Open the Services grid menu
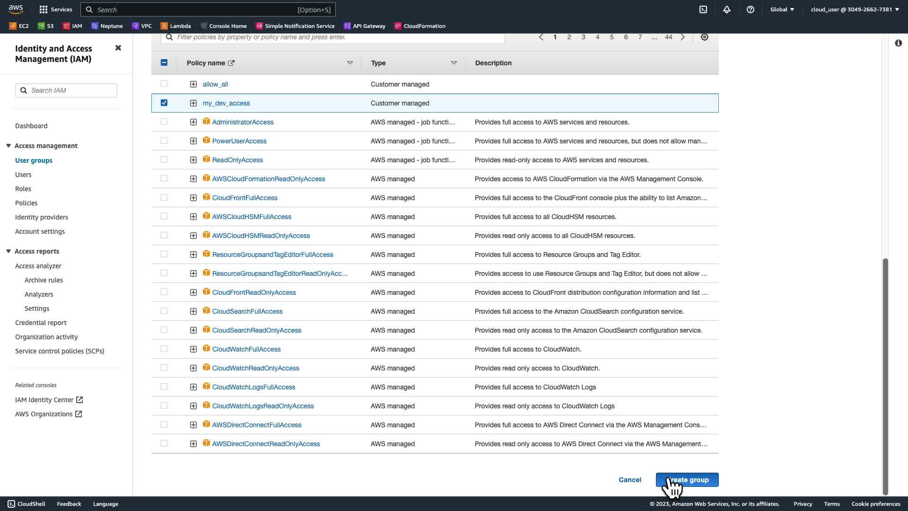 [x=56, y=9]
